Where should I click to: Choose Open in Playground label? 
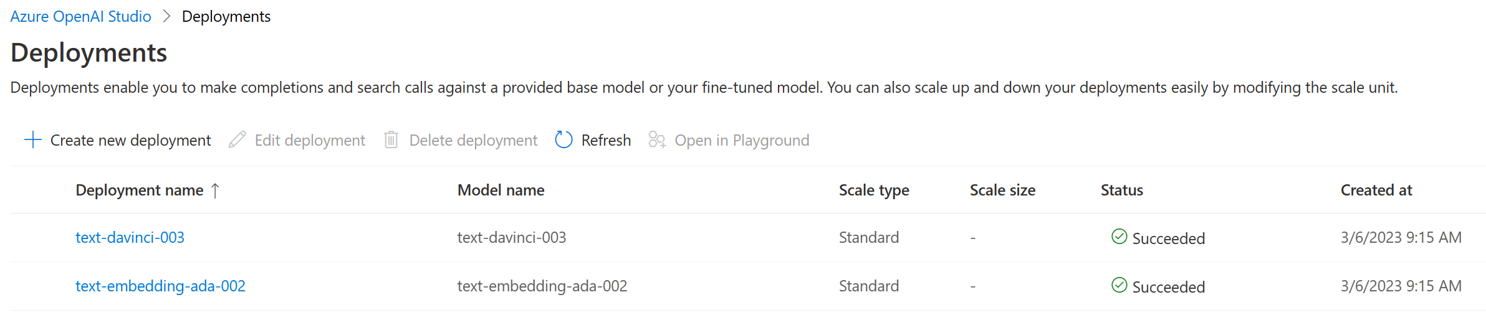742,140
